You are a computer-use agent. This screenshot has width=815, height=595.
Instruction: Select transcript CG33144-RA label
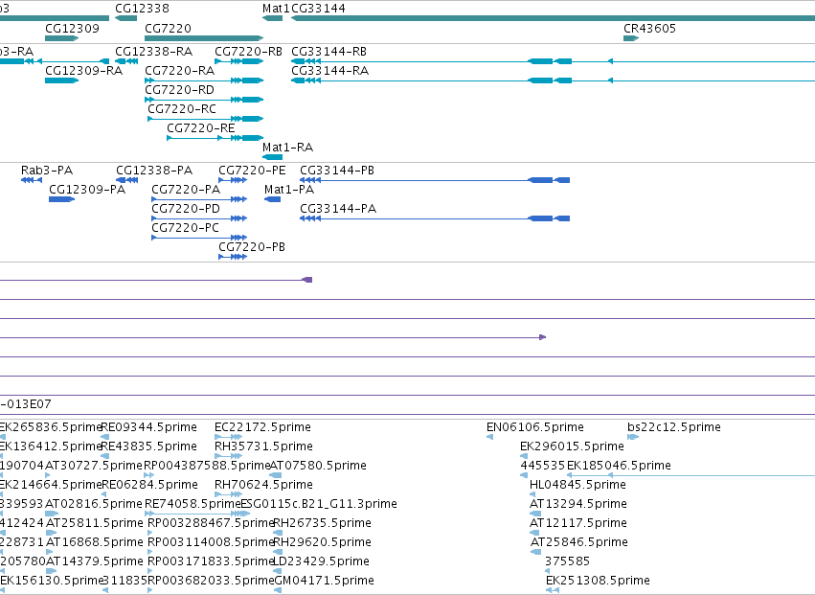coord(330,70)
